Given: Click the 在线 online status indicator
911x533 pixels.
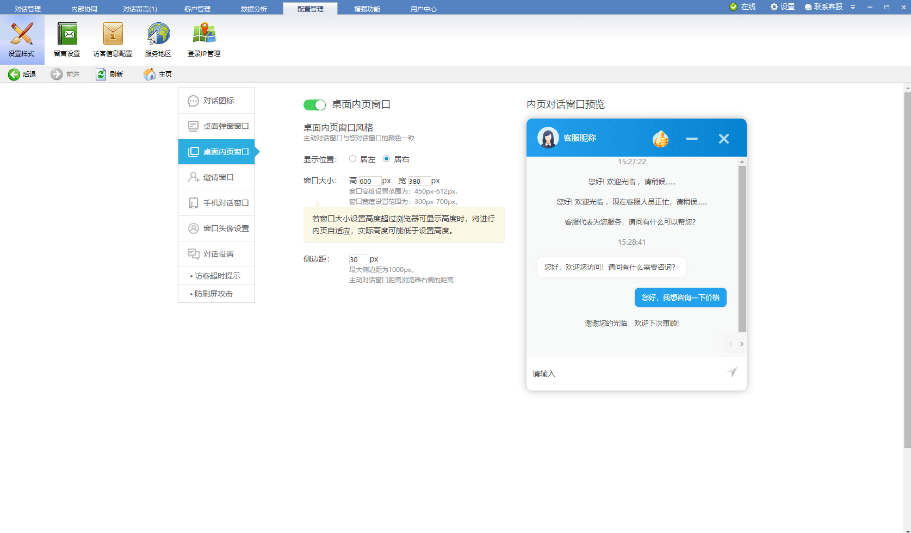Looking at the screenshot, I should 742,7.
